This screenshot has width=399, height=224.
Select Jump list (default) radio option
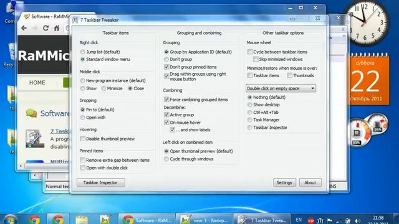82,52
